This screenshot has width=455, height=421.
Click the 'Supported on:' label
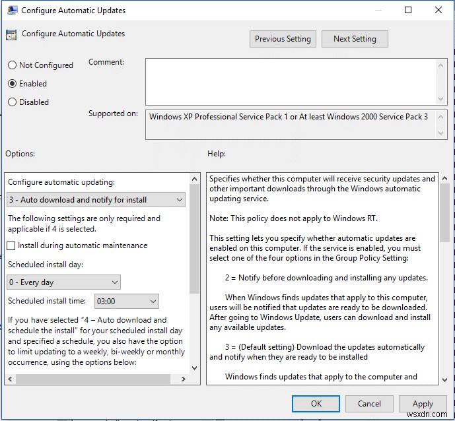pyautogui.click(x=113, y=113)
